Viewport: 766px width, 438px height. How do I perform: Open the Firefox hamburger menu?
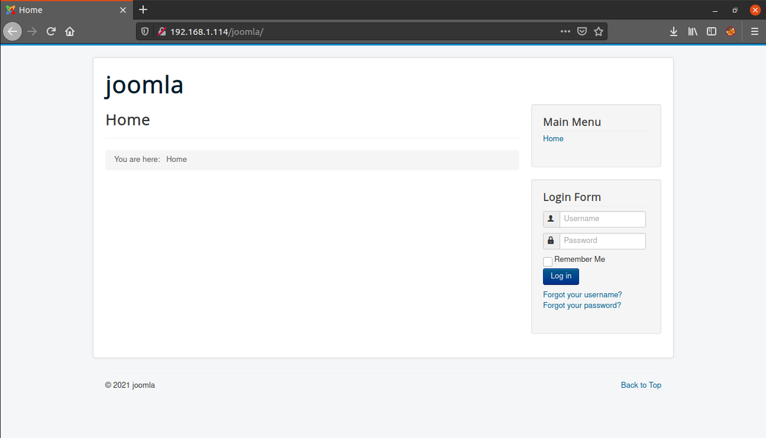coord(755,31)
